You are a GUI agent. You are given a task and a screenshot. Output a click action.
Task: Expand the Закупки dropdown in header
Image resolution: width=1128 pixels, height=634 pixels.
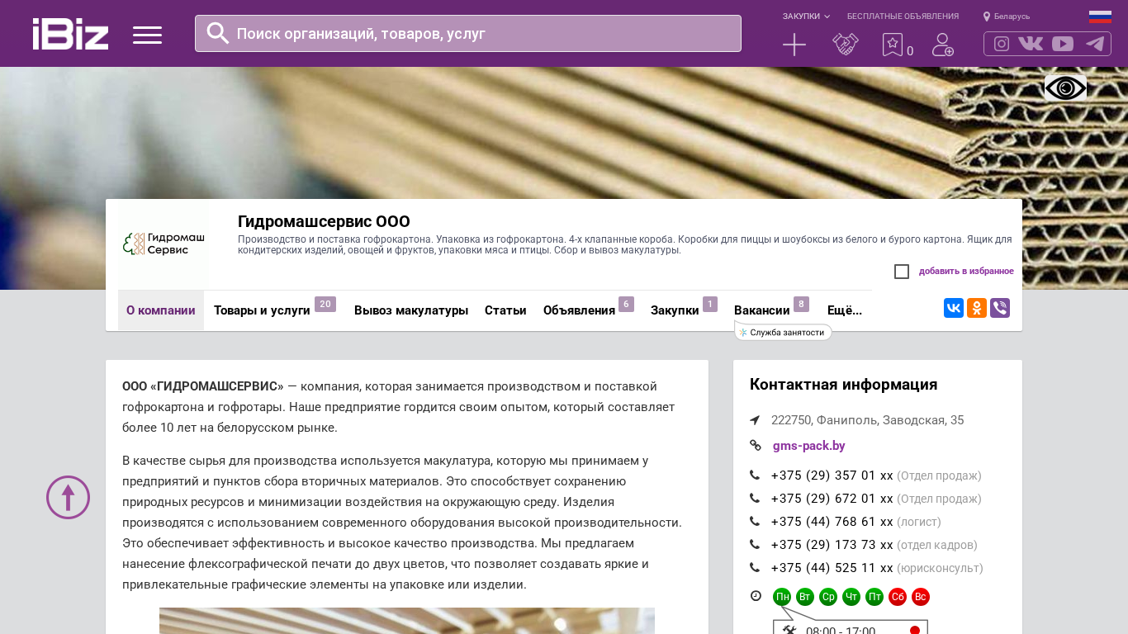[x=806, y=17]
